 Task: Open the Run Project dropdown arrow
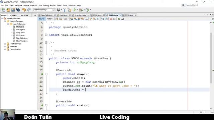tap(78, 10)
